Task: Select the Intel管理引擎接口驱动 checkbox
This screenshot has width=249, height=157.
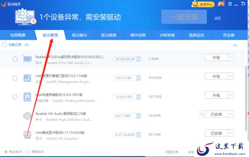Action: coord(15,78)
